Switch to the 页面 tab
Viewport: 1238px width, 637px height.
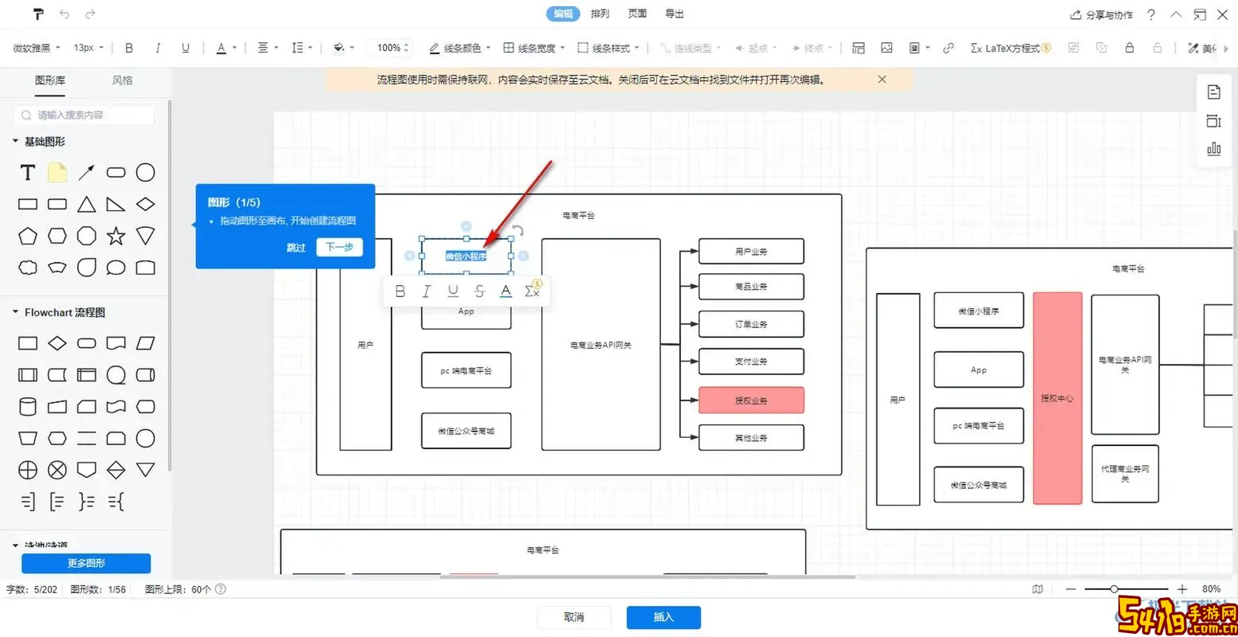637,14
